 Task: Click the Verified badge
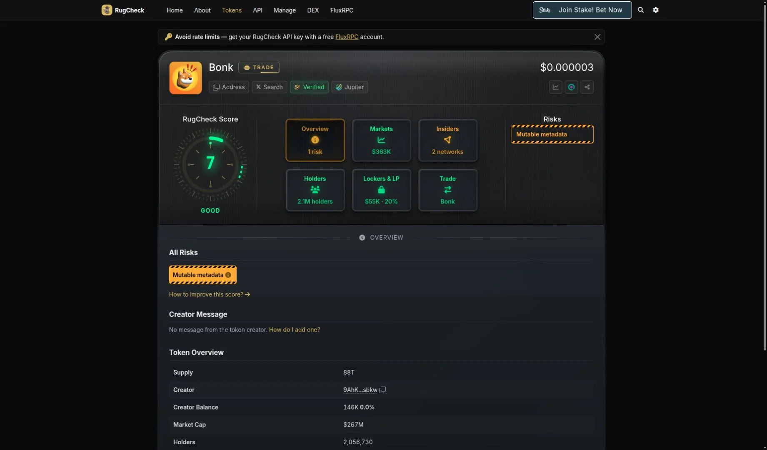coord(309,87)
